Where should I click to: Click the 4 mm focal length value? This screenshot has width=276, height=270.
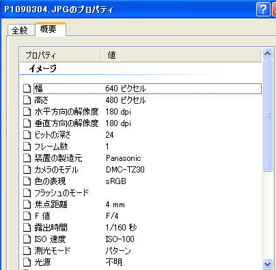[115, 205]
